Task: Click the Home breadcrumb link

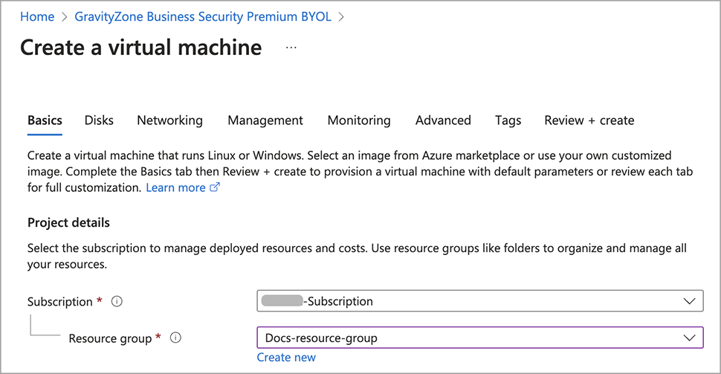Action: (x=37, y=16)
